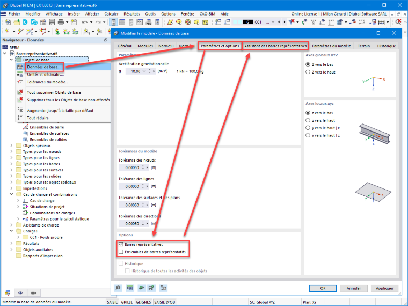Collapse the Charges tree folder
This screenshot has width=408, height=306.
pyautogui.click(x=11, y=231)
